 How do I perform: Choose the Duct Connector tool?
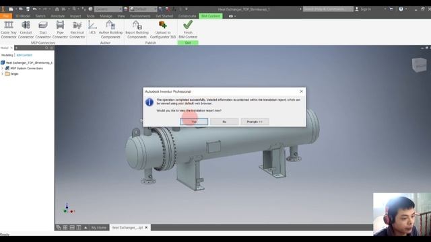click(43, 30)
